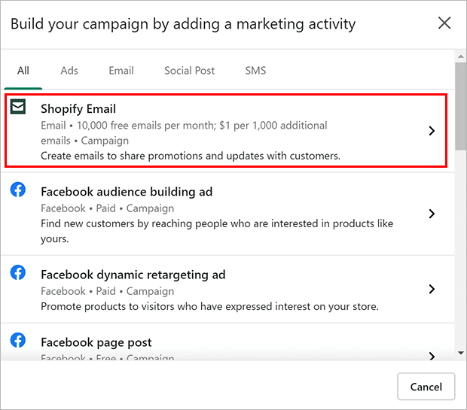Choose Facebook dynamic retargeting ad title

coord(133,275)
